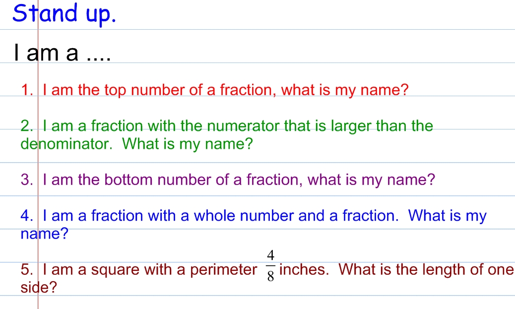
Task: Select the blue word "name?" under question 4
Action: click(x=44, y=234)
